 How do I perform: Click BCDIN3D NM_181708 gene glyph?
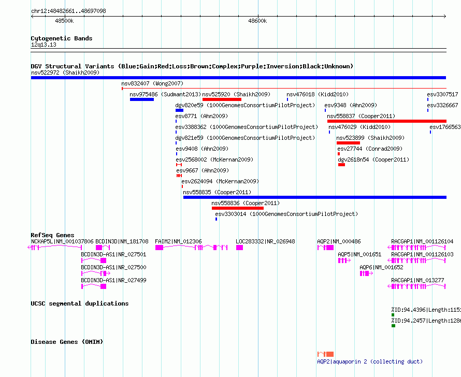tap(103, 248)
